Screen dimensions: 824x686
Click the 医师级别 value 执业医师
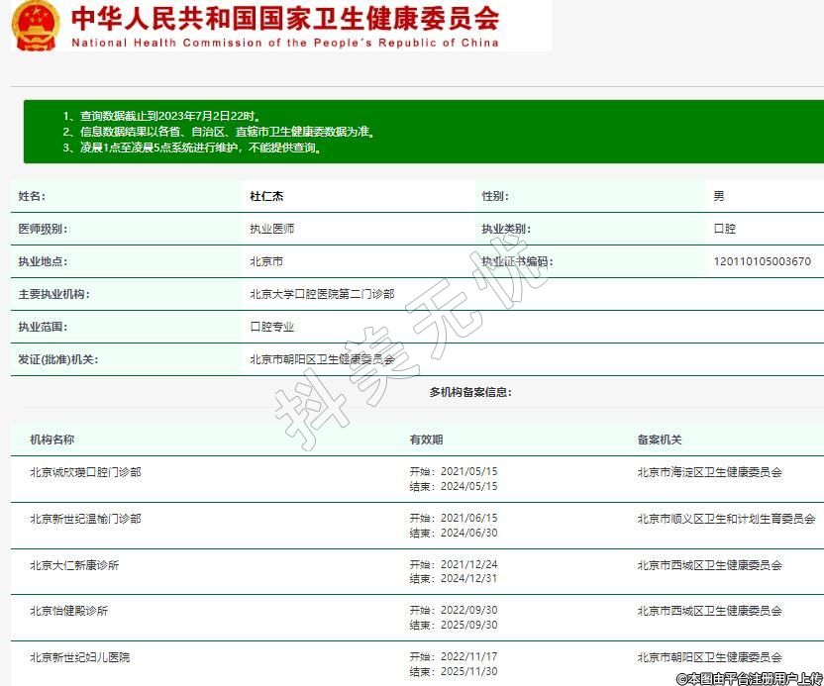tap(271, 229)
